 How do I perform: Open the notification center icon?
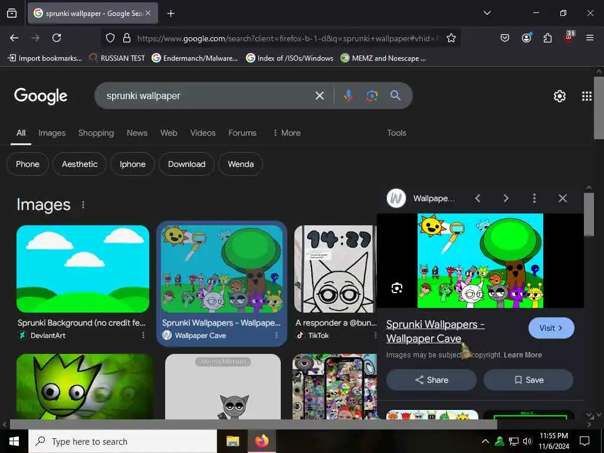(x=585, y=441)
